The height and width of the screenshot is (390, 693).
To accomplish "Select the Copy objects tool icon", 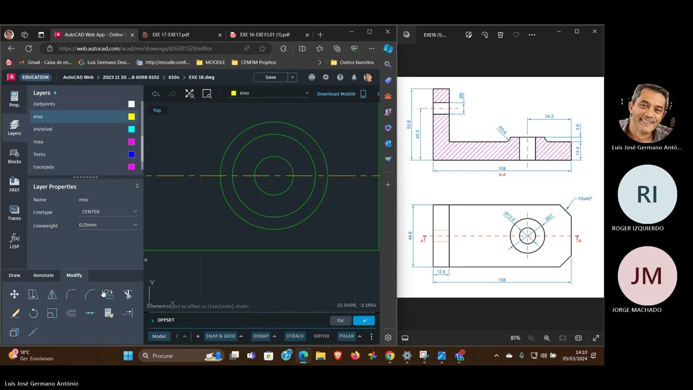I will click(x=108, y=294).
